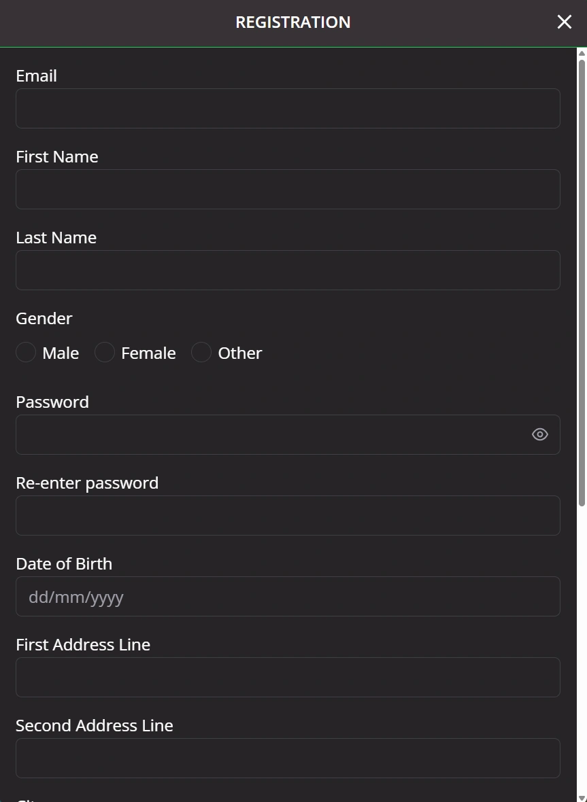Click the REGISTRATION title bar

[292, 22]
